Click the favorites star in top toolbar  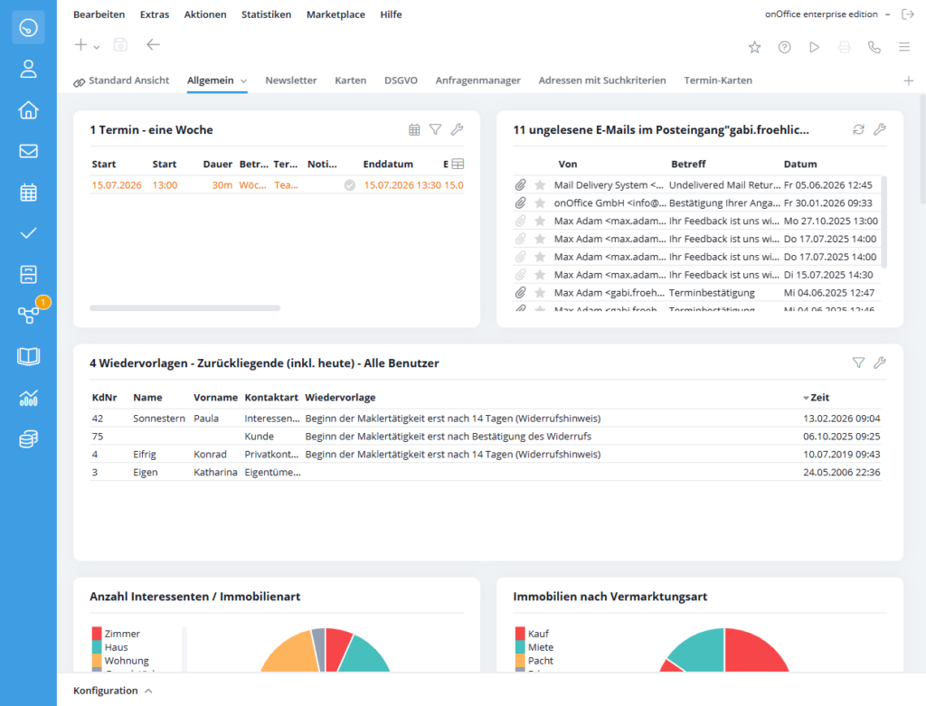[x=755, y=47]
